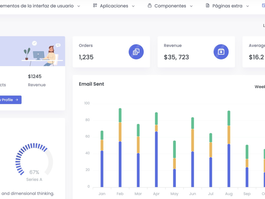Viewport: 265px width, 199px height.
Task: Expand chevron next to Componentes
Action: pos(191,6)
